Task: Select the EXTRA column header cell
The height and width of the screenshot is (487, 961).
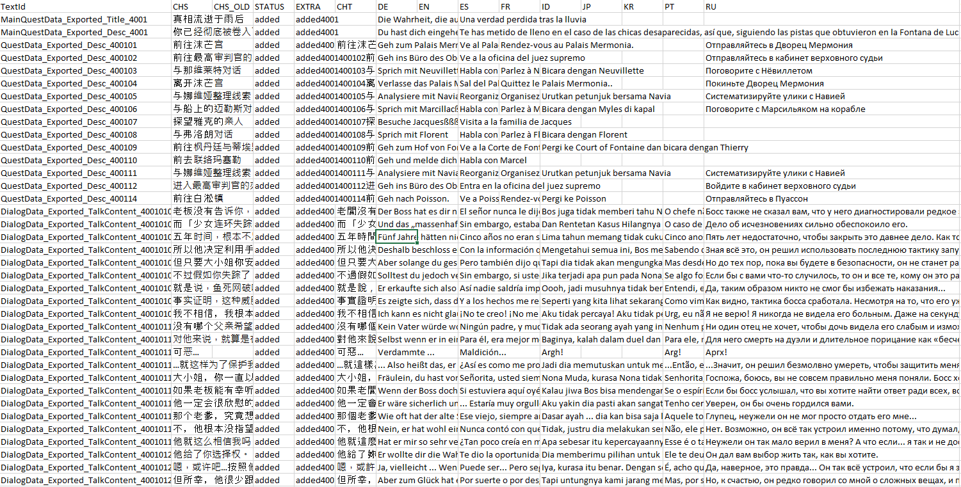Action: 315,6
